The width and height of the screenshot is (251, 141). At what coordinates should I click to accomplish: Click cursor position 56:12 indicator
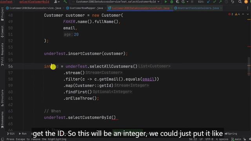click(193, 139)
